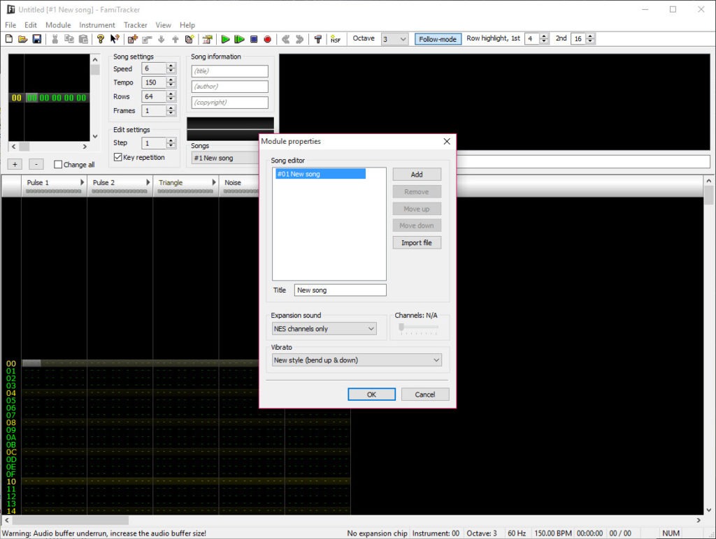Click the Module properties toolbar icon
Screen dimensions: 716x539
207,39
